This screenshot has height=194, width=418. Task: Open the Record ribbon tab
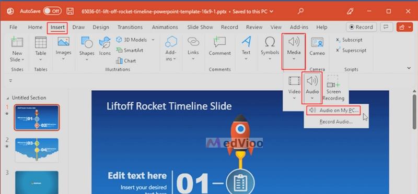point(229,27)
